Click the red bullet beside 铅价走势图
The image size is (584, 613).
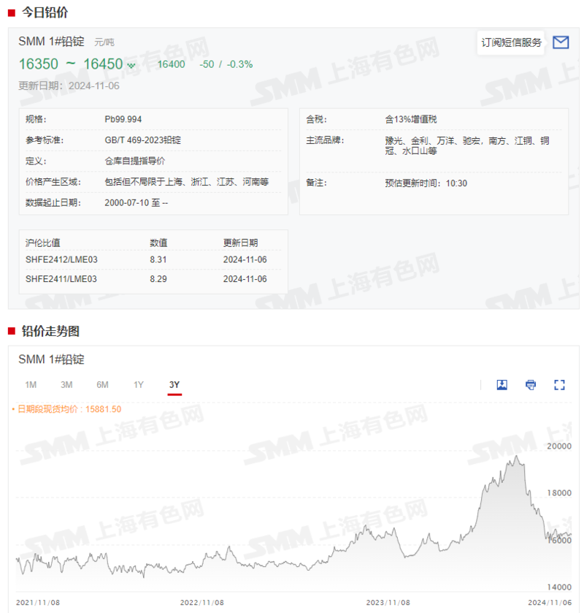click(9, 331)
